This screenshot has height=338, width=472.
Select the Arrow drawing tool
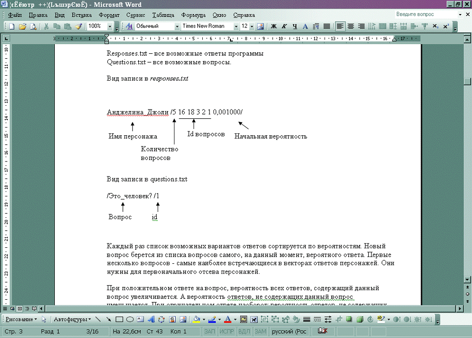click(x=108, y=320)
